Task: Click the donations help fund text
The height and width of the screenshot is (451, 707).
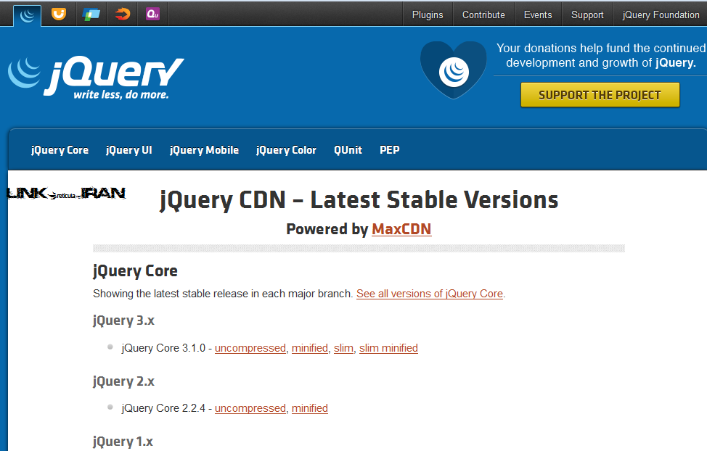Action: [x=601, y=55]
